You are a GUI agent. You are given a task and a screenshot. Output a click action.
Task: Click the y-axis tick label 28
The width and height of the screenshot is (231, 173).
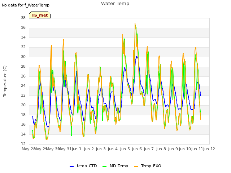point(23,66)
